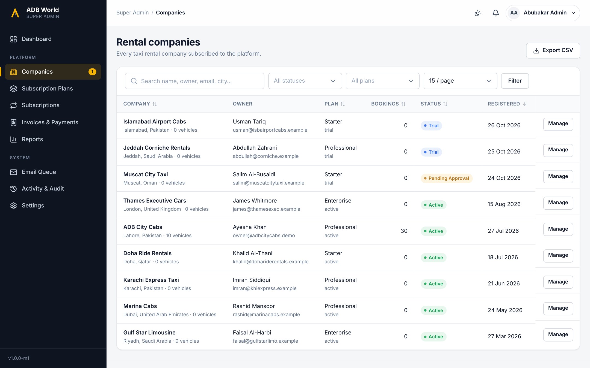590x368 pixels.
Task: Click Manage for Gulf Star Limousine
Action: [x=558, y=335]
